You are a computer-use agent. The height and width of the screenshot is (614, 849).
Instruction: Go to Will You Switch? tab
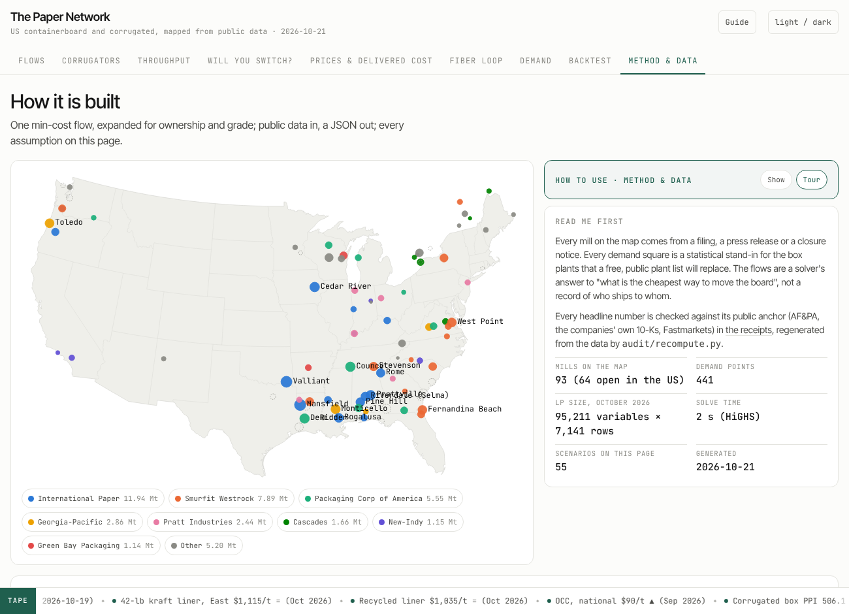click(250, 61)
